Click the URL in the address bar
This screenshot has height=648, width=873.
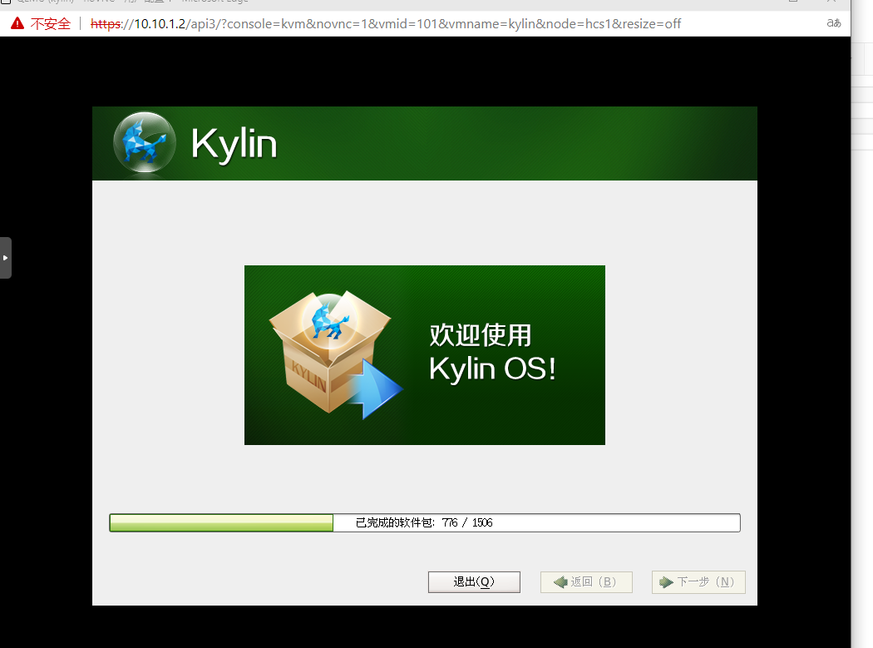tap(385, 24)
